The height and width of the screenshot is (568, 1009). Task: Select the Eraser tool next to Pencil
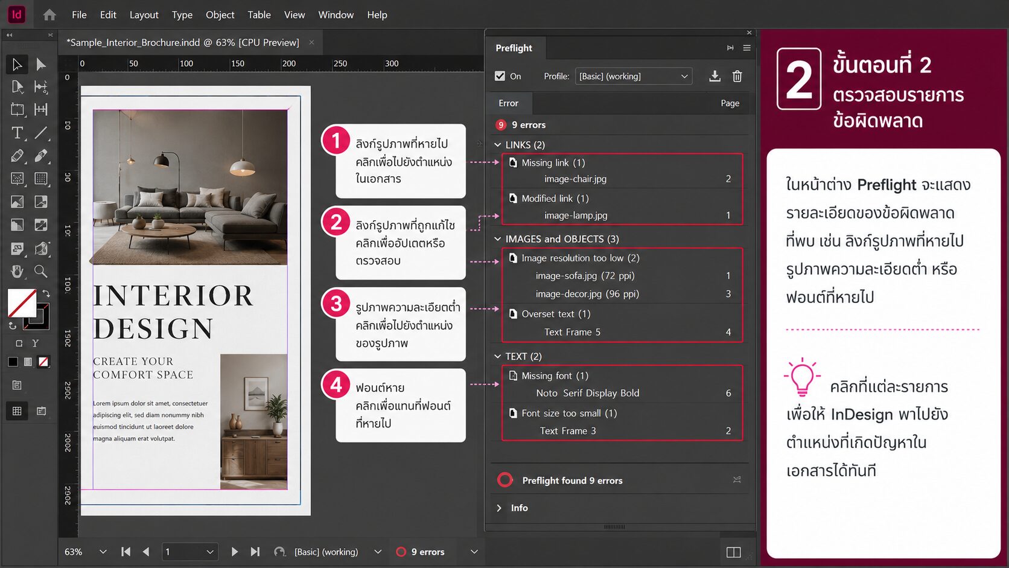pyautogui.click(x=40, y=156)
